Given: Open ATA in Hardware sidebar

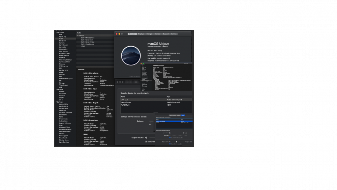Looking at the screenshot, I should (x=61, y=34).
